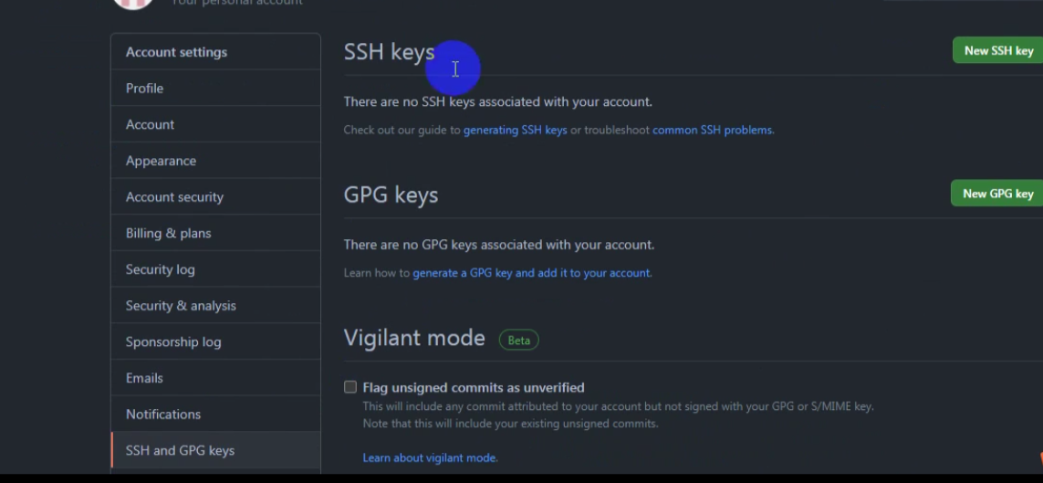Navigate to Billing & plans
1043x483 pixels.
[x=215, y=234]
